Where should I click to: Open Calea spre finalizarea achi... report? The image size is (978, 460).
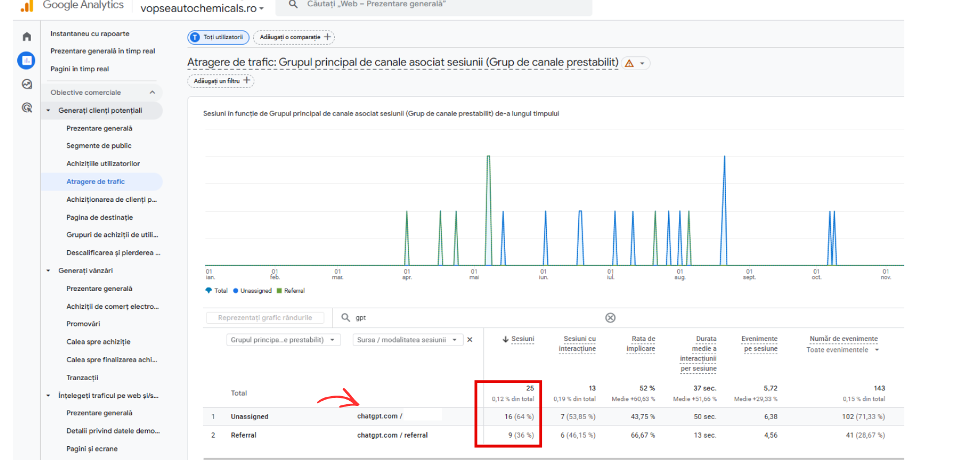[x=112, y=360]
